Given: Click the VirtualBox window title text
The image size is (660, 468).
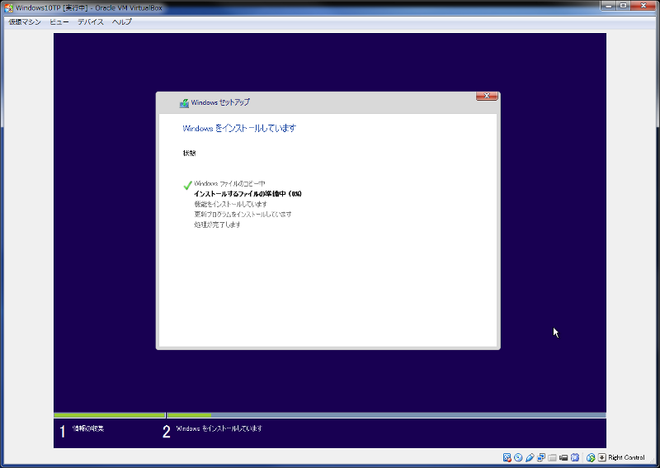Looking at the screenshot, I should coord(89,7).
